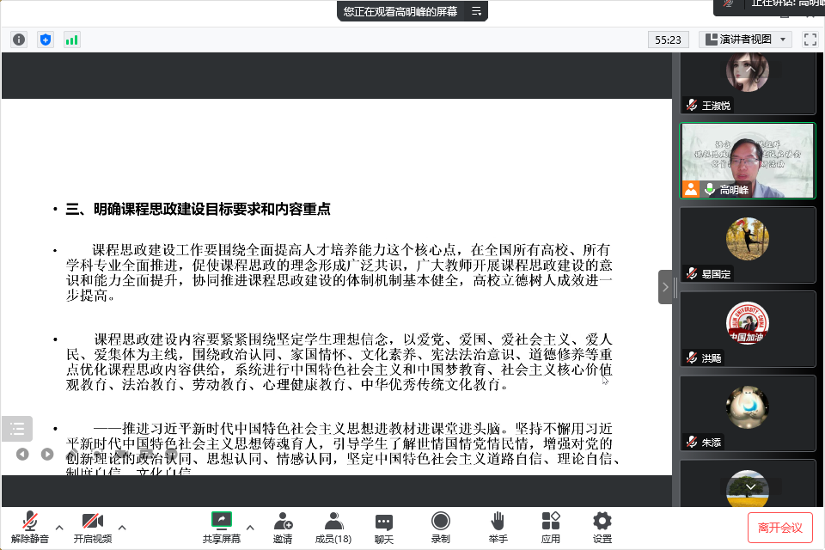825x550 pixels.
Task: Raise hand using 举手 icon
Action: point(498,527)
